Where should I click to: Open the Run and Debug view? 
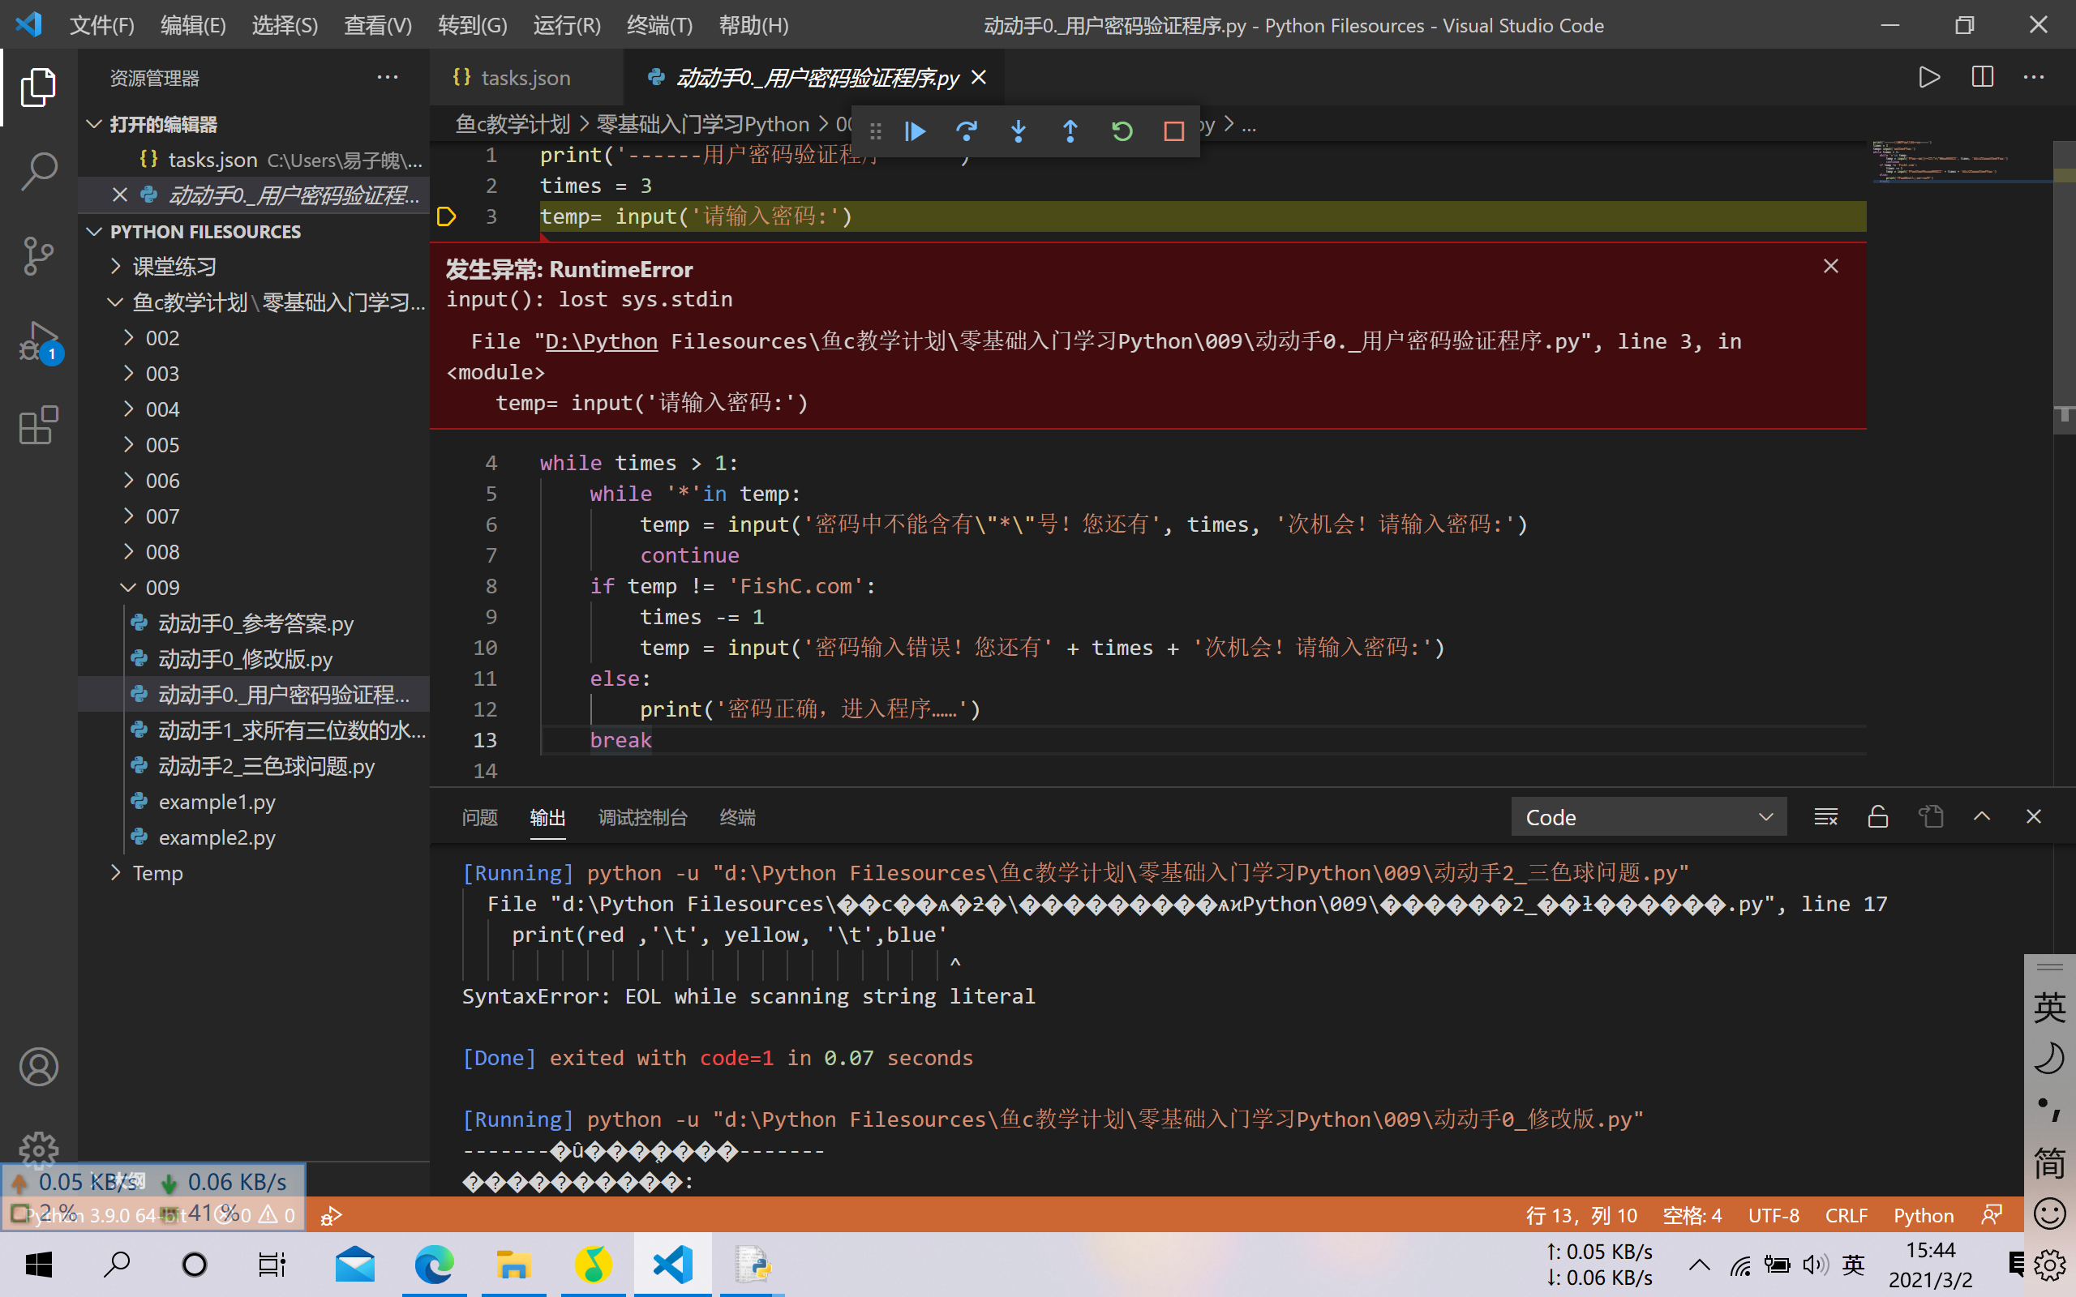pyautogui.click(x=39, y=341)
